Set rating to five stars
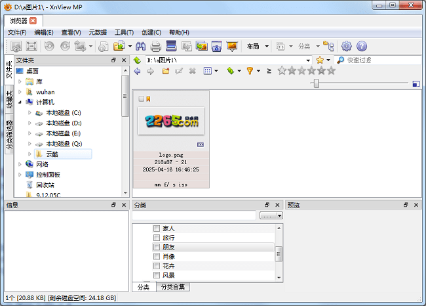The image size is (426, 306). point(331,71)
